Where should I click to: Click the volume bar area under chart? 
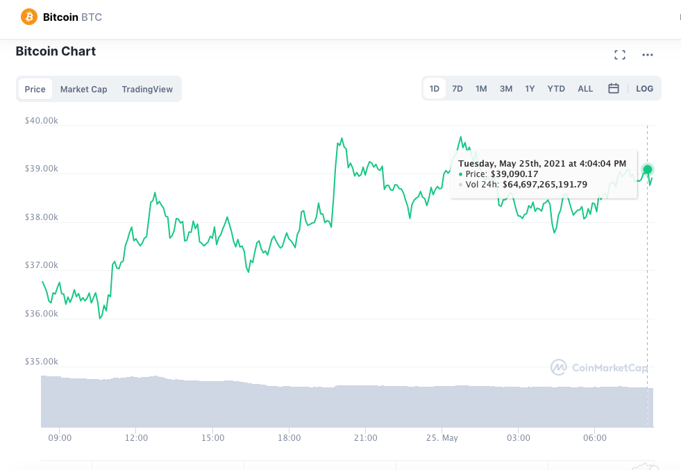click(x=347, y=402)
